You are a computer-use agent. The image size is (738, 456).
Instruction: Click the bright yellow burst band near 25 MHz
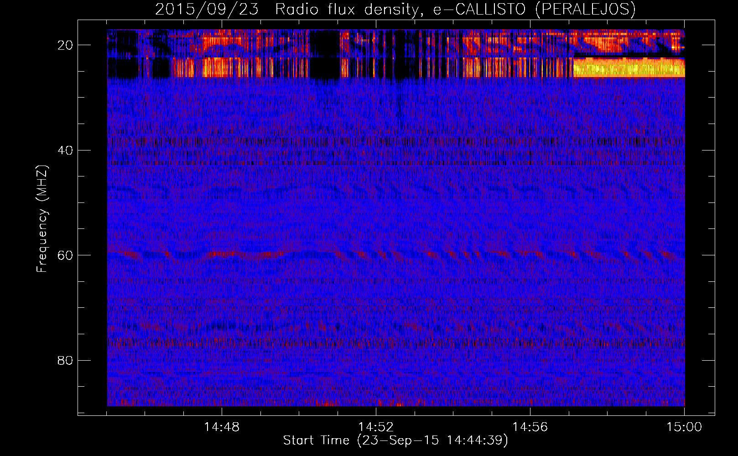click(x=629, y=67)
